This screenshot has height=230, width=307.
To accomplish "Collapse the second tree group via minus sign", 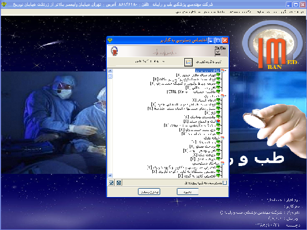I will (x=226, y=96).
